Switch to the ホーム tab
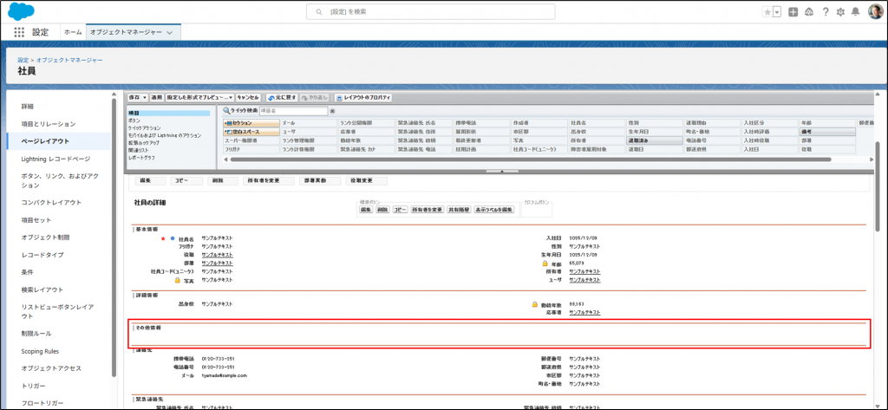This screenshot has width=888, height=410. coord(73,32)
